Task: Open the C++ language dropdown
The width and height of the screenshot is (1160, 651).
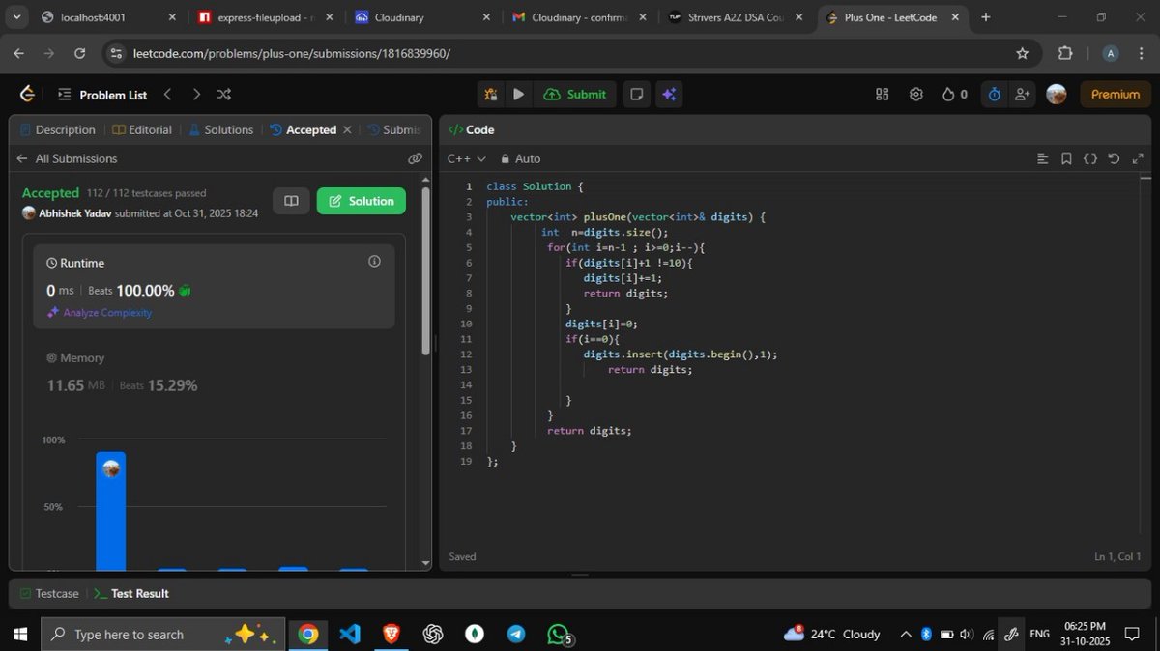Action: (x=467, y=158)
